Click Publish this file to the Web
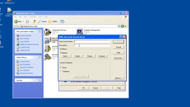The width and height of the screenshot is (190, 107). click(29, 44)
